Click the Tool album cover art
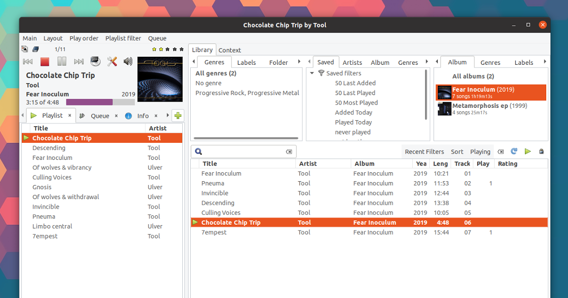568x298 pixels. [x=160, y=79]
